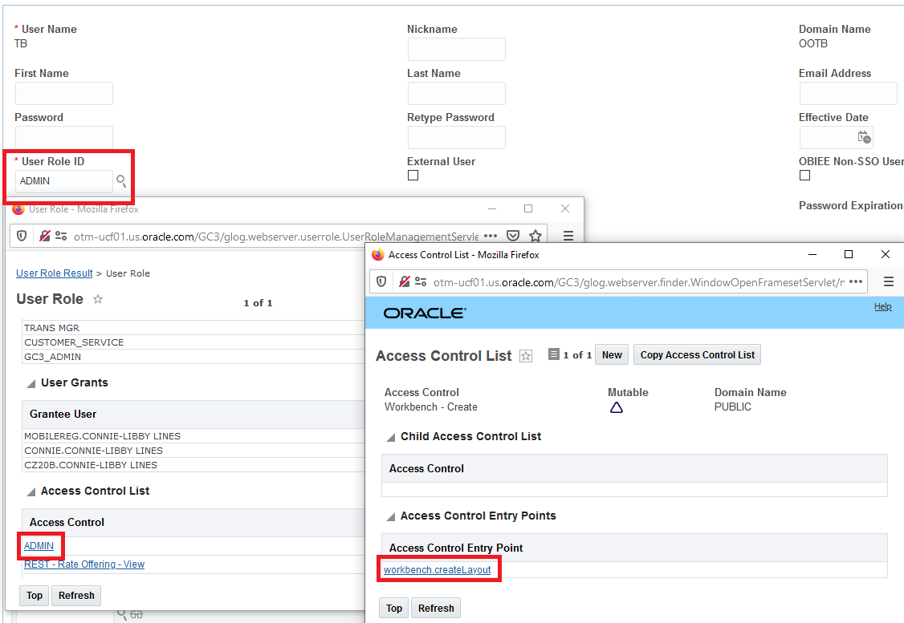904x623 pixels.
Task: Minimize the User Role Firefox window
Action: point(492,208)
